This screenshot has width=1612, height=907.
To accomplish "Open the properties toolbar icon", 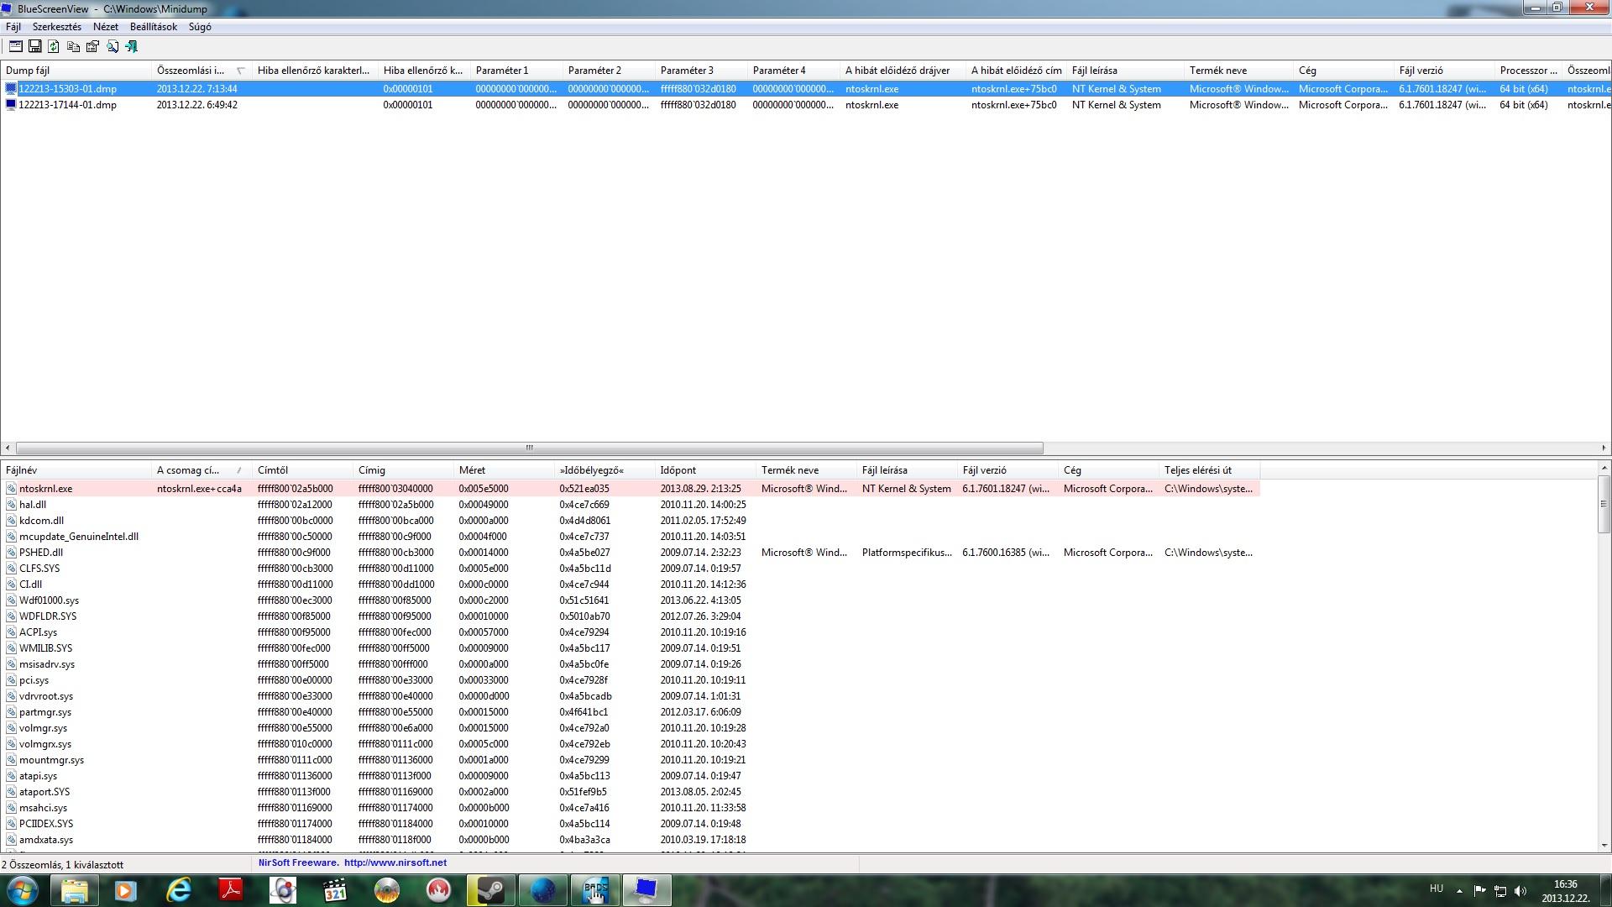I will click(93, 47).
